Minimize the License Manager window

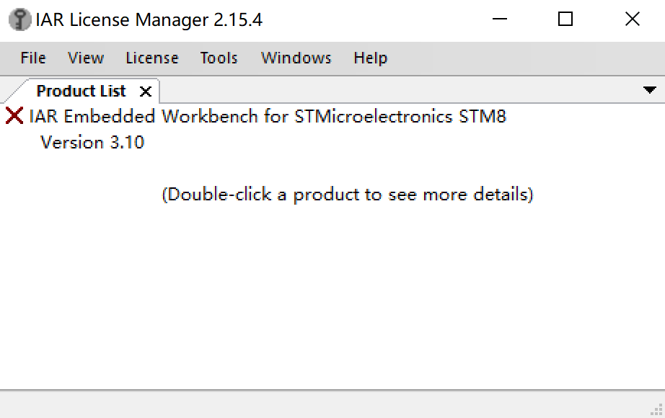[498, 19]
